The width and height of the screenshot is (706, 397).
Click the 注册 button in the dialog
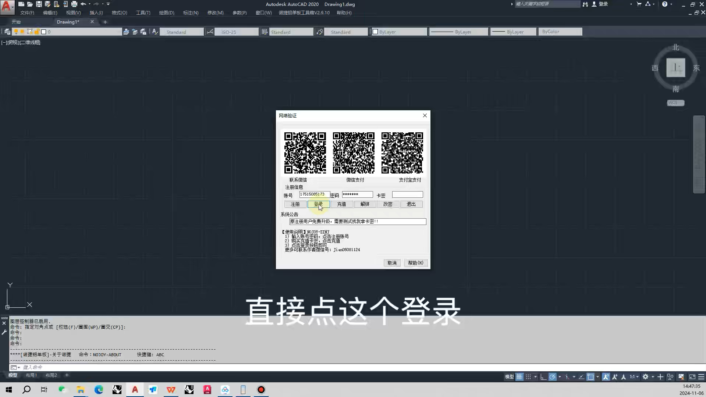click(x=295, y=204)
